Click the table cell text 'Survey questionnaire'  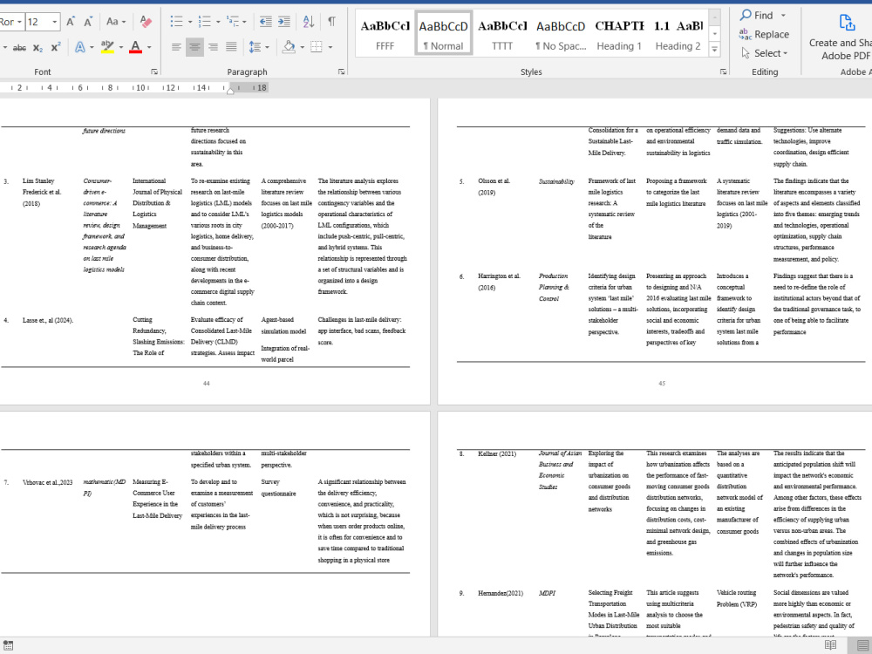coord(278,487)
